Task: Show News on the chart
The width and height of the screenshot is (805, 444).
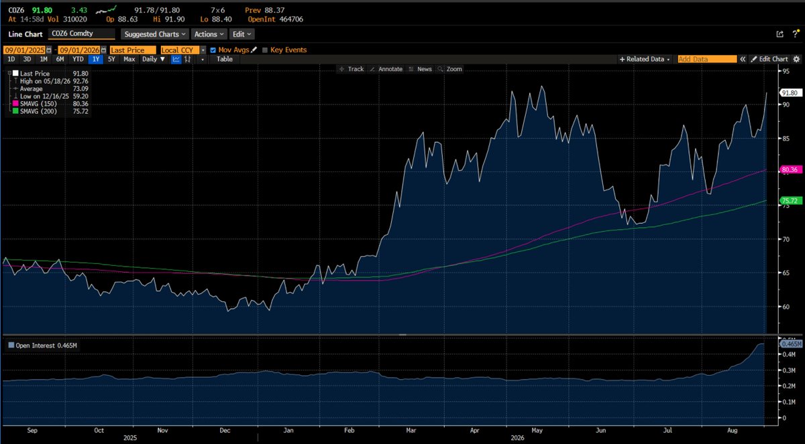Action: coord(421,69)
